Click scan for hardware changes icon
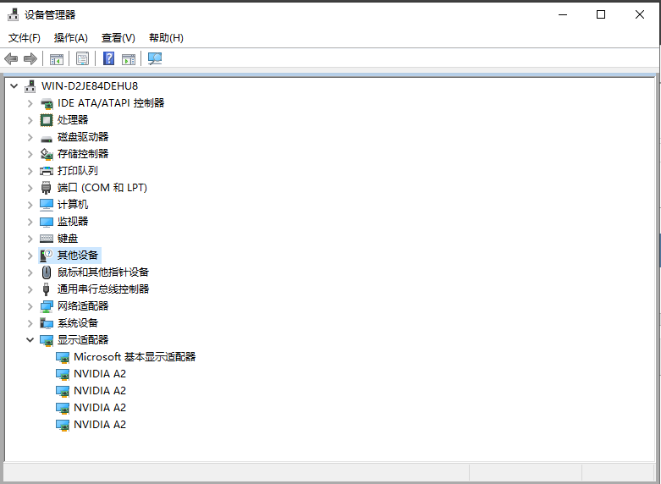The width and height of the screenshot is (661, 484). [x=155, y=58]
